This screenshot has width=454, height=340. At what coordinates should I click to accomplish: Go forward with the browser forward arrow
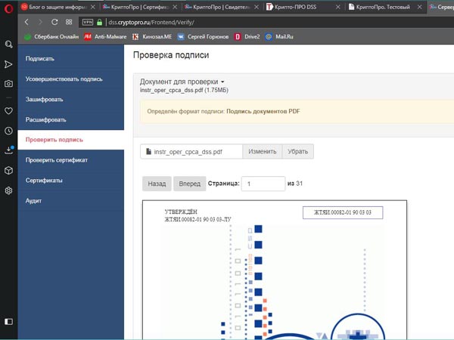click(40, 22)
